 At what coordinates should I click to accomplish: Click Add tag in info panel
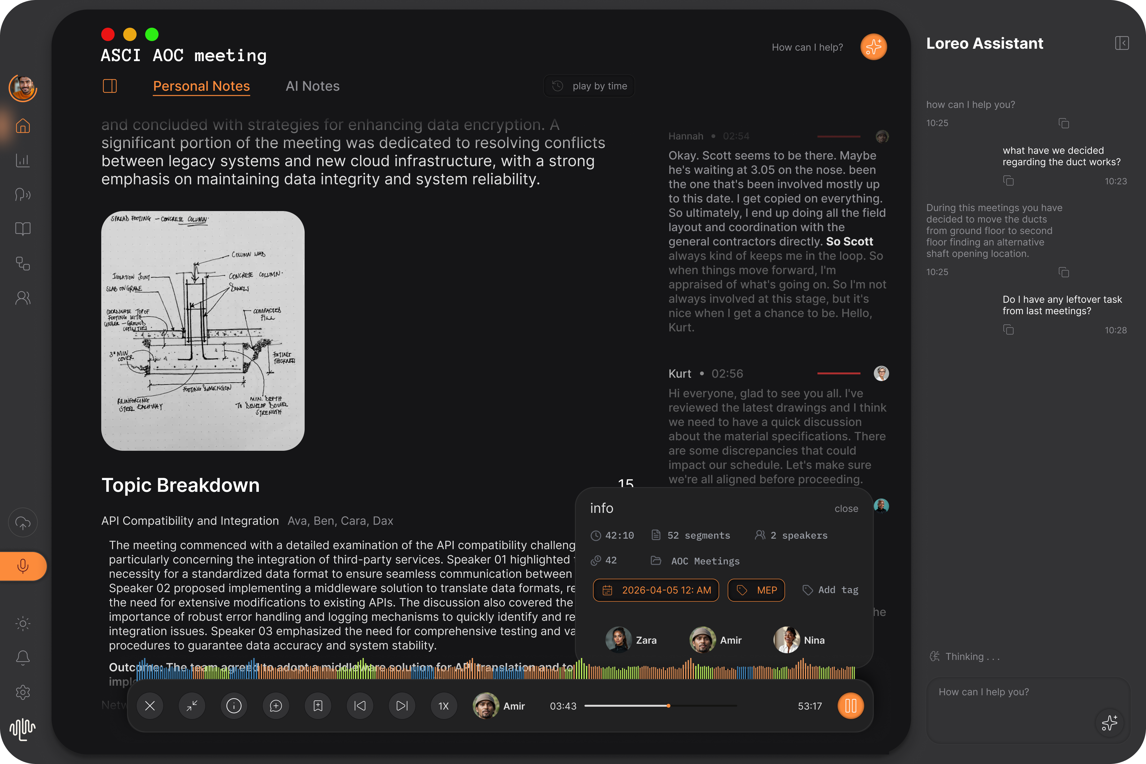[x=830, y=590]
